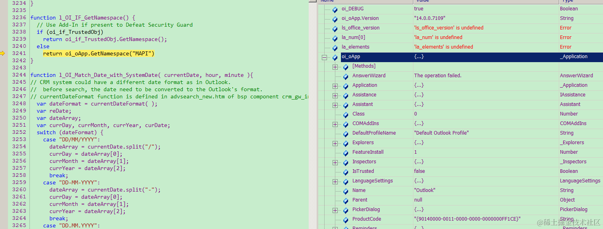Collapse the oi_oApp watch node
This screenshot has width=603, height=229.
[324, 57]
